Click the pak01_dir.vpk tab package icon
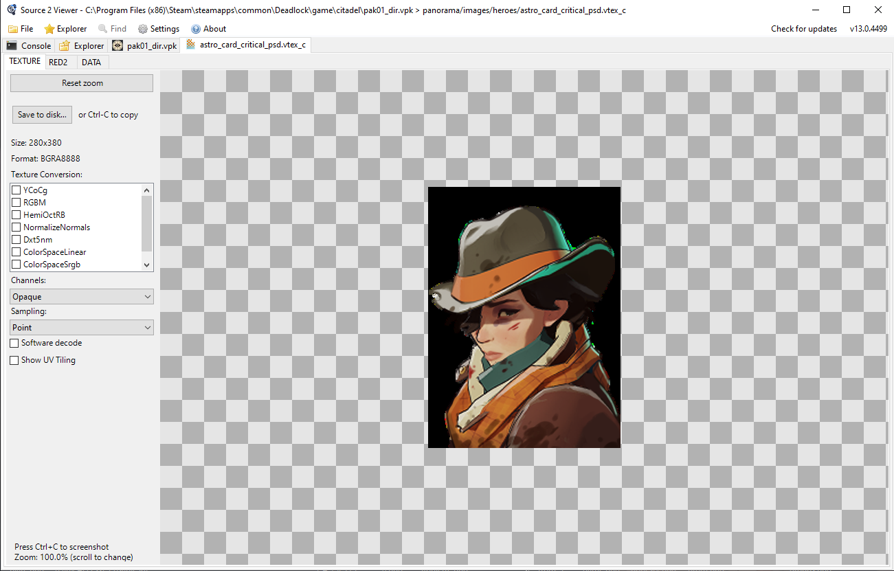This screenshot has height=571, width=894. tap(118, 45)
